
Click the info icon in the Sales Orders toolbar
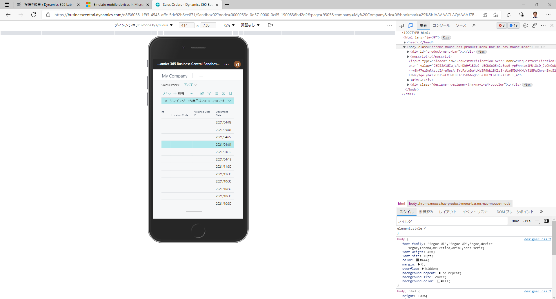coord(224,93)
